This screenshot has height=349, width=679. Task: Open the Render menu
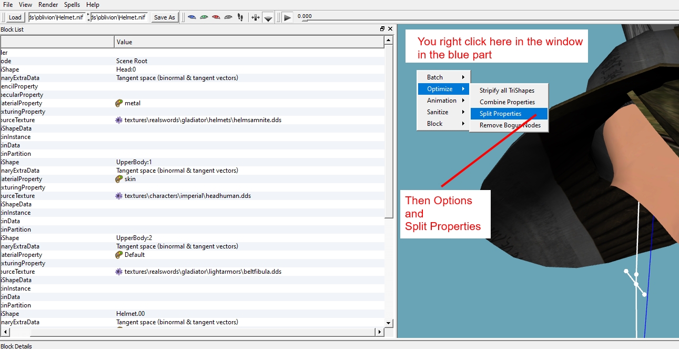tap(48, 5)
